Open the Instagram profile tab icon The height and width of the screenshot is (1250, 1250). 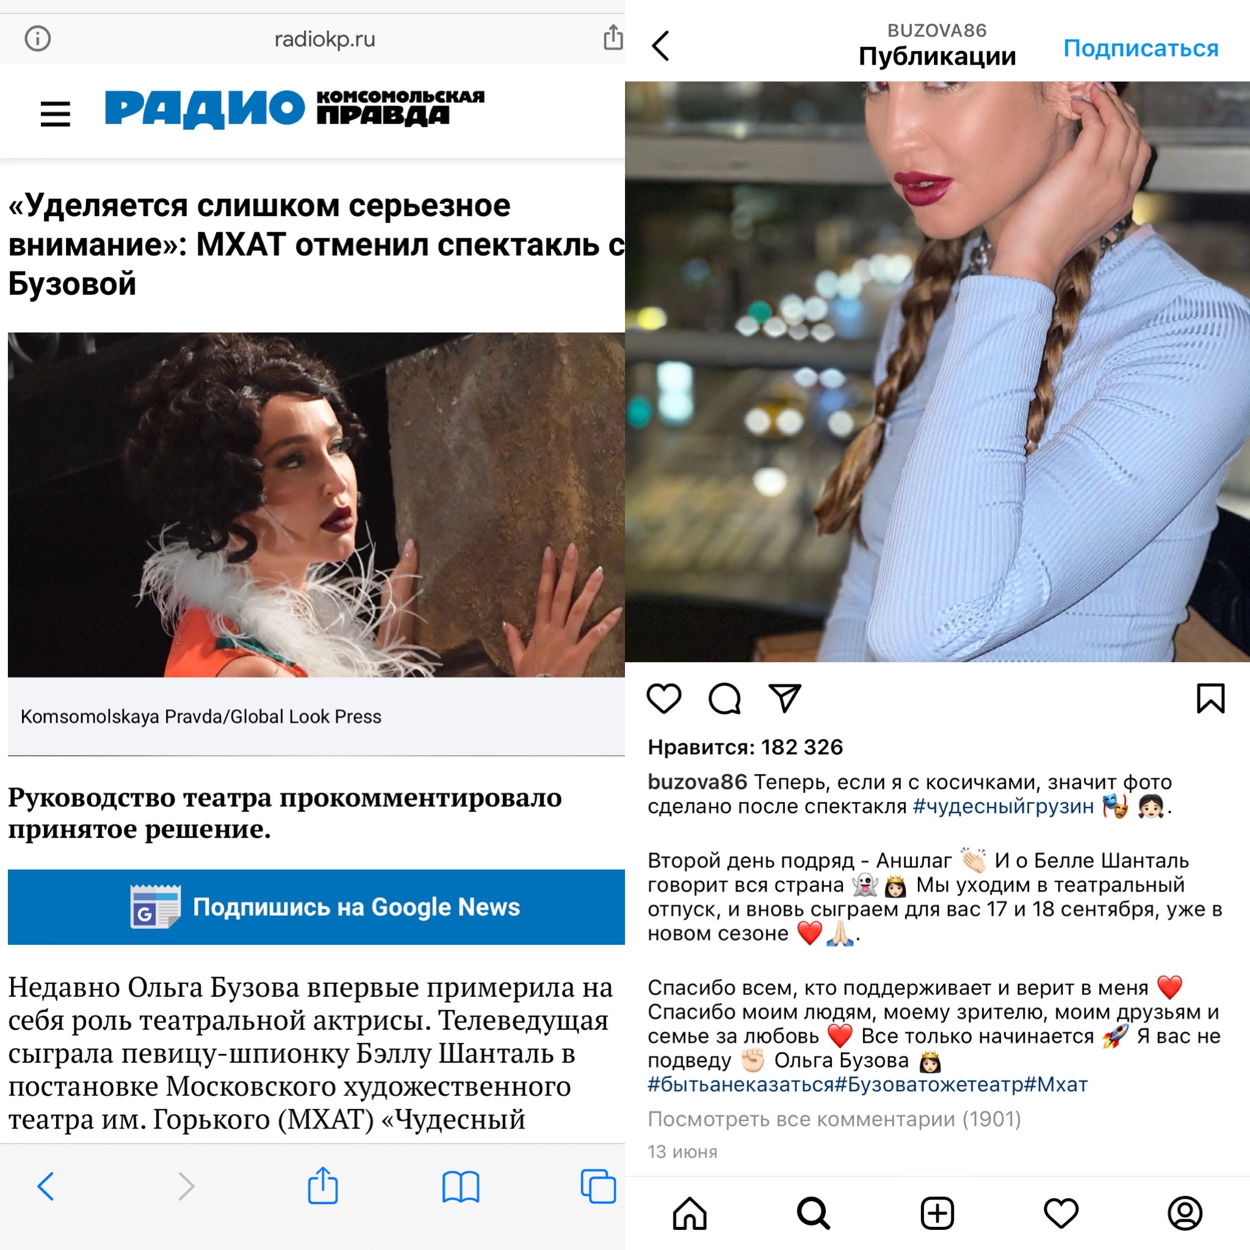(1185, 1213)
